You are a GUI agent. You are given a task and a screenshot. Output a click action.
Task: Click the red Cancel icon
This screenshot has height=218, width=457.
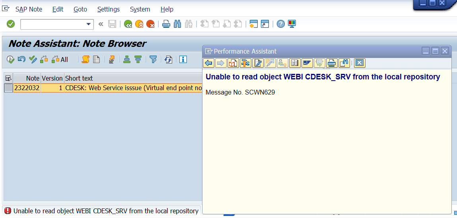click(x=150, y=24)
